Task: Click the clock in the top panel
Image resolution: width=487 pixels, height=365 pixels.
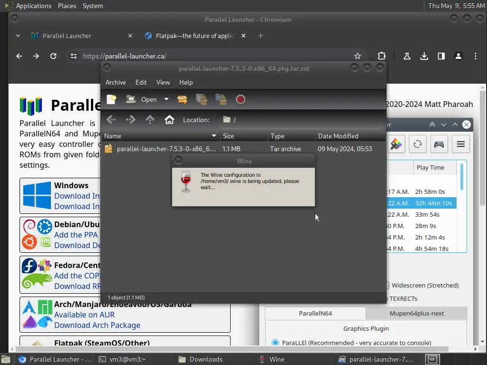Action: coord(457,6)
